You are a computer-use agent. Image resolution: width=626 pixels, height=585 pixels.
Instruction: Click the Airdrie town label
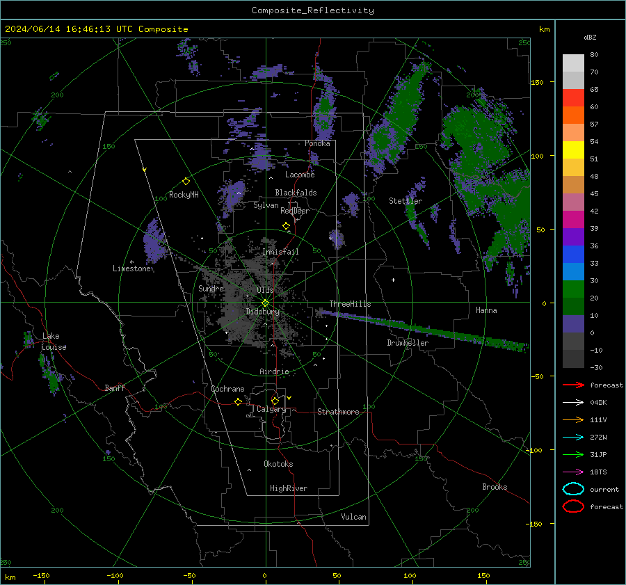274,371
